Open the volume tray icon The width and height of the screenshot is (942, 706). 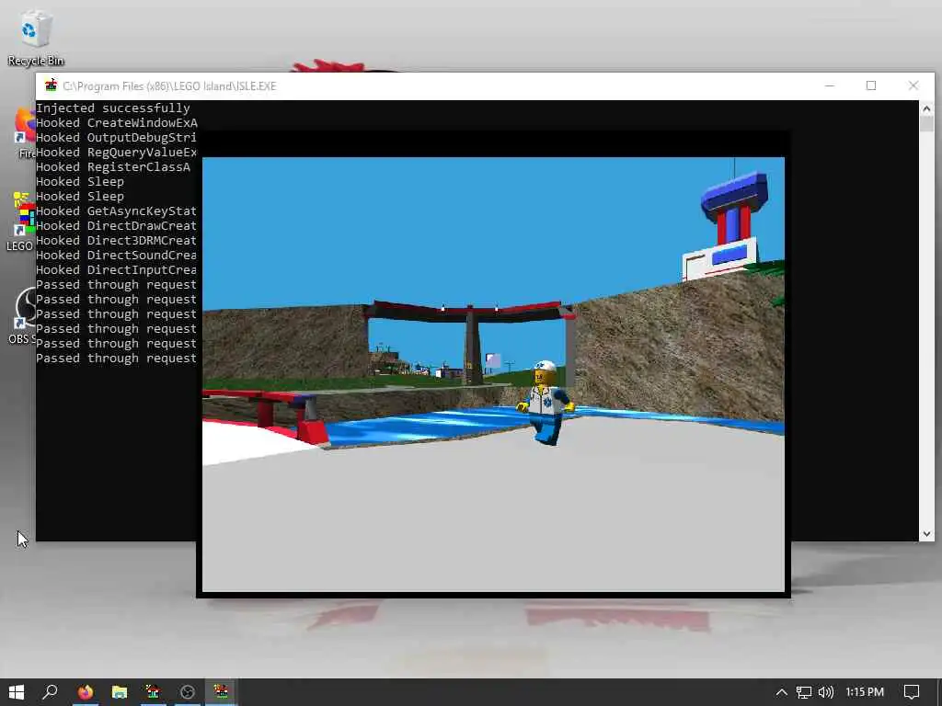point(826,692)
